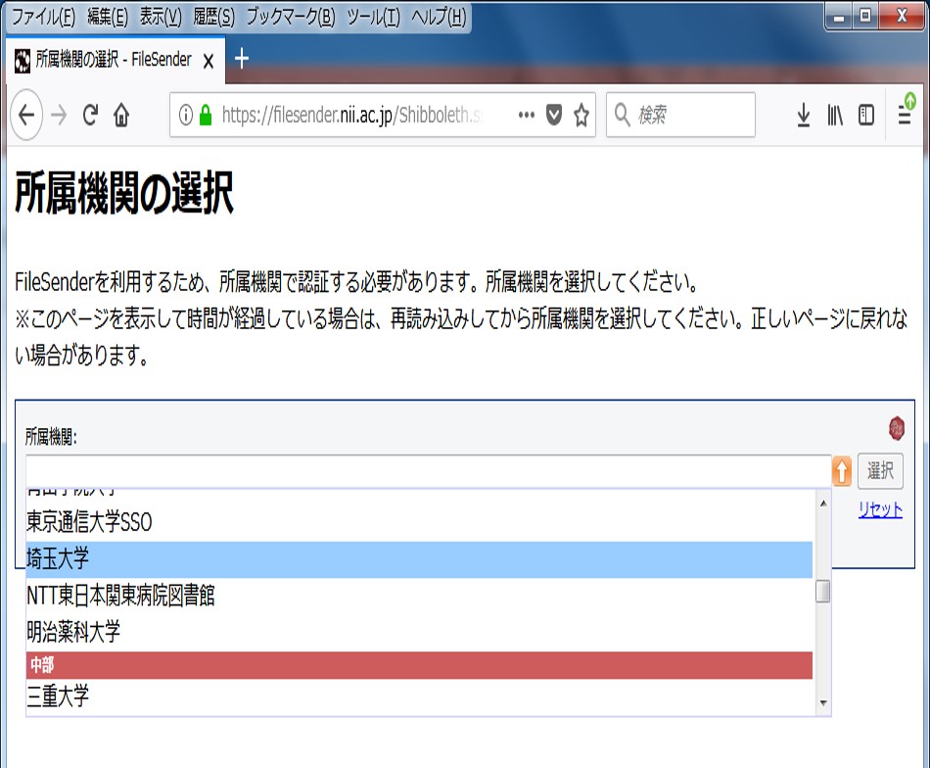The image size is (930, 768).
Task: Open the ブックマーク(B) menu
Action: coord(291,17)
